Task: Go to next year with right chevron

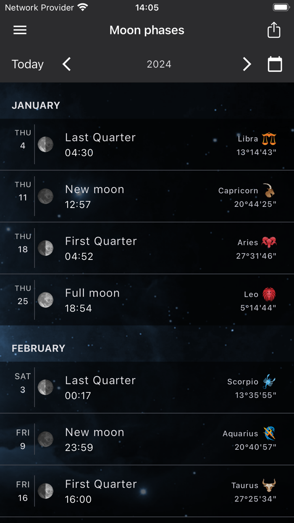Action: pyautogui.click(x=247, y=64)
